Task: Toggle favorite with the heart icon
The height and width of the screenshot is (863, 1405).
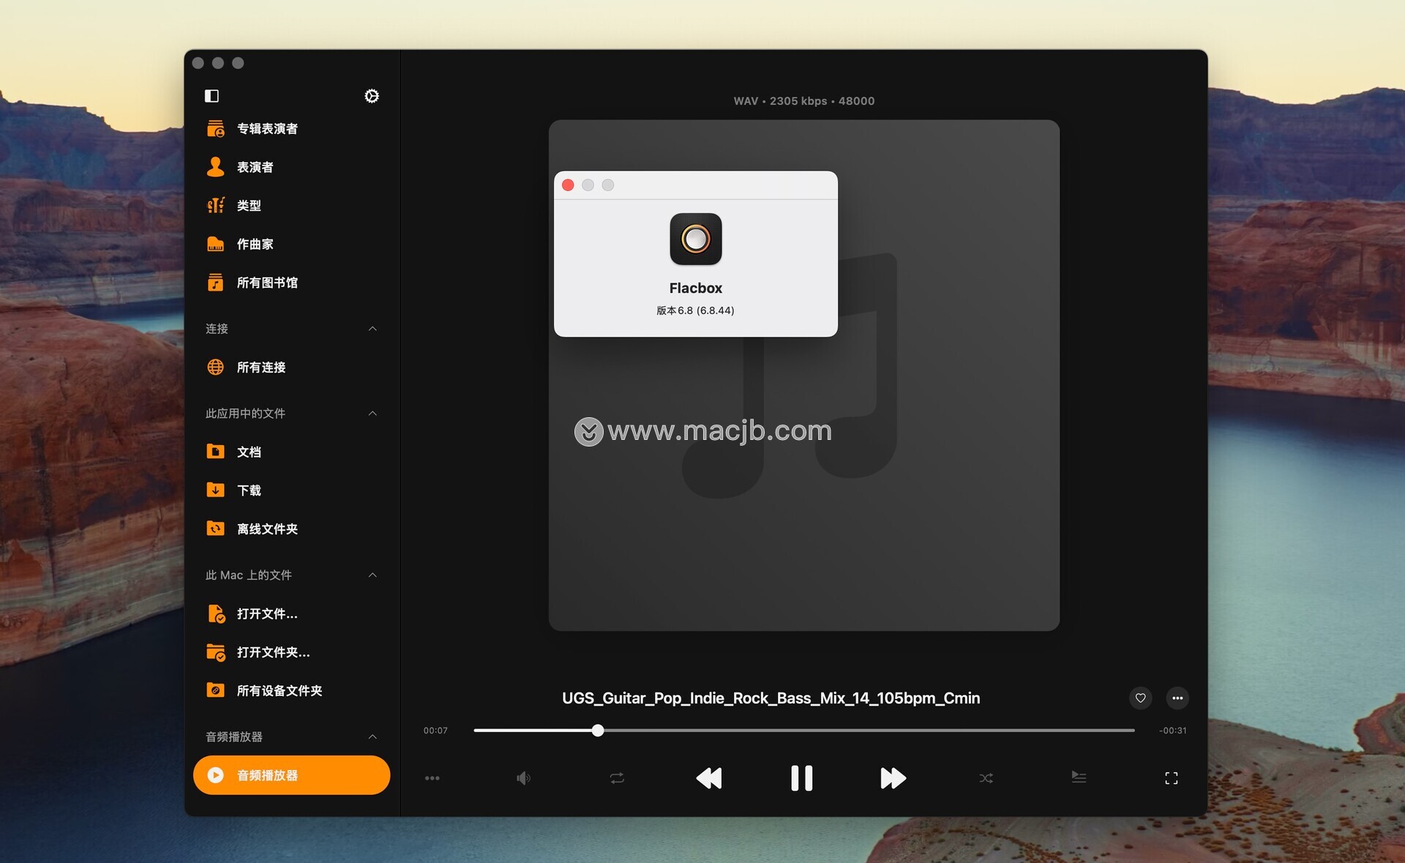Action: coord(1140,698)
